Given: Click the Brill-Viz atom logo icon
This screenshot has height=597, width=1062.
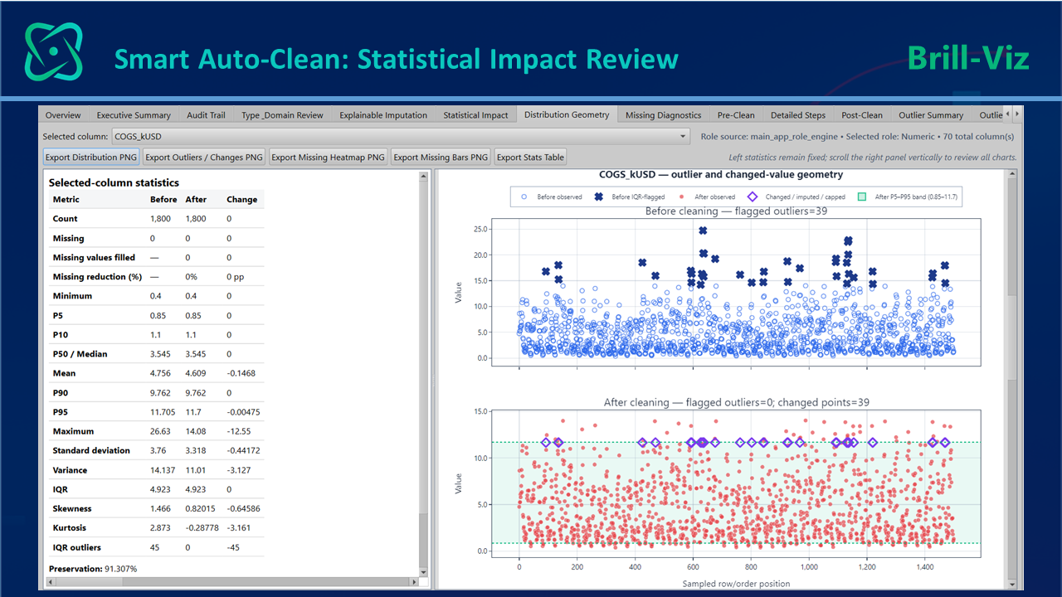Looking at the screenshot, I should tap(53, 51).
